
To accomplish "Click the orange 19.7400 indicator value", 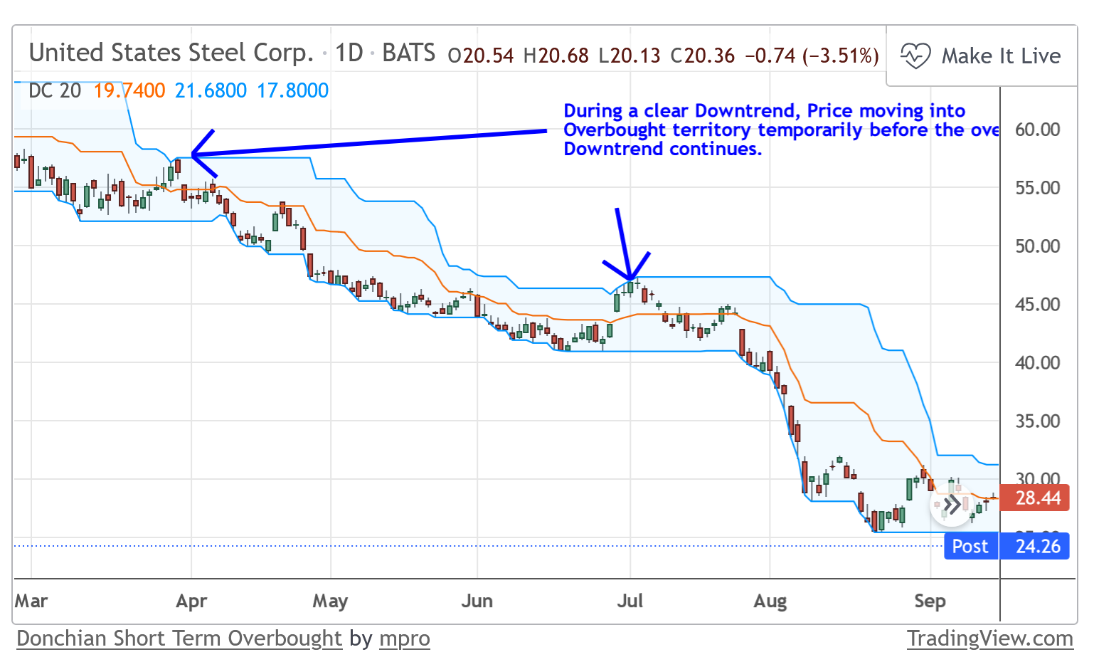I will (x=129, y=90).
